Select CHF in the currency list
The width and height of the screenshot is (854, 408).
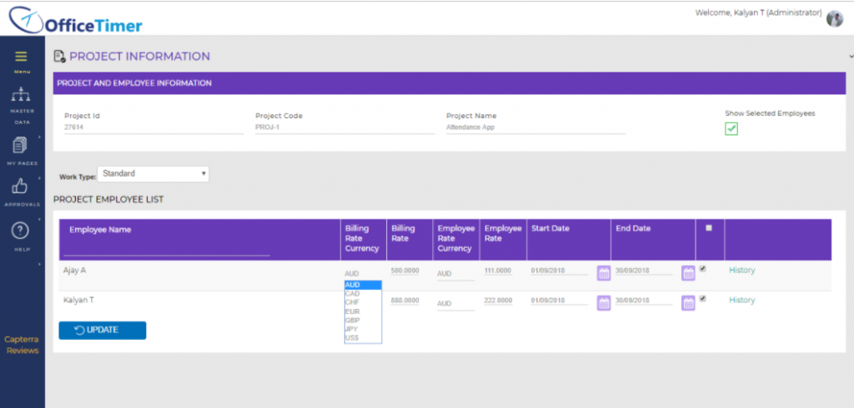[363, 302]
